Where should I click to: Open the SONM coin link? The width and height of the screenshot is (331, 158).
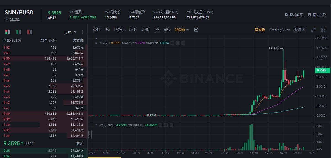(15, 19)
